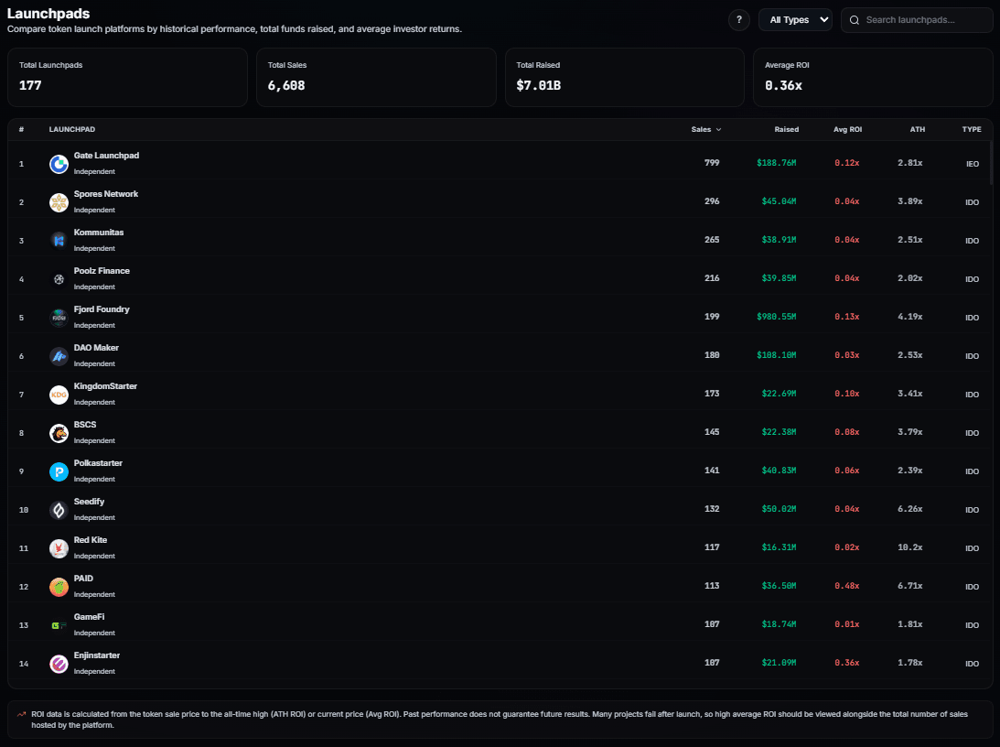
Task: Click the 0.48x Avg ROI value
Action: (x=847, y=586)
